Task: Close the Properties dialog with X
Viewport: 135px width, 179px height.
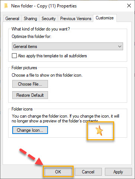Action: point(129,6)
